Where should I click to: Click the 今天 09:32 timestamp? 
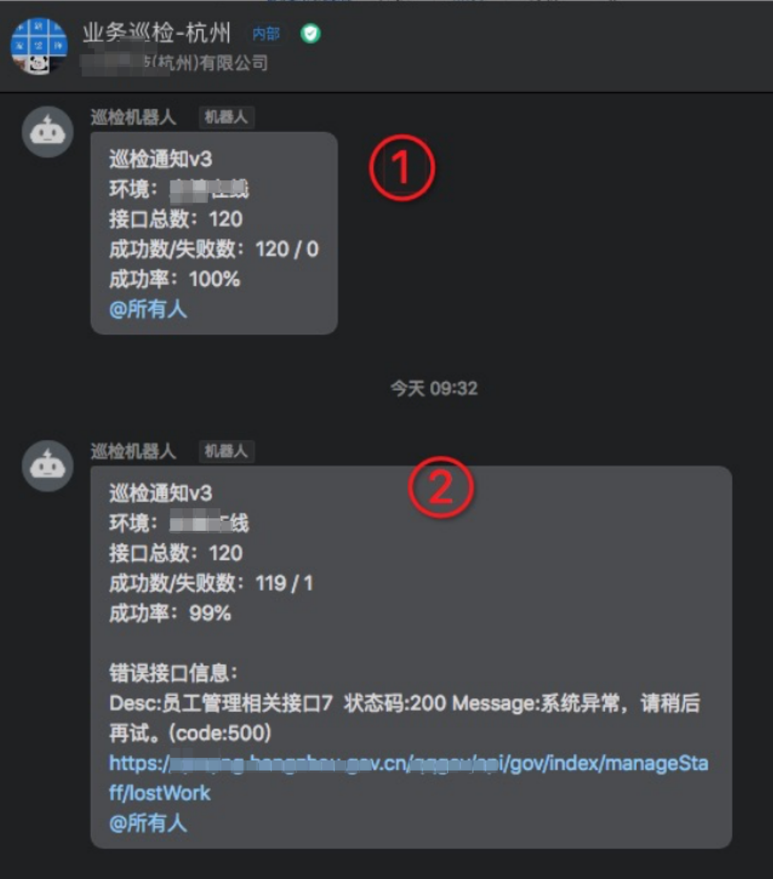[x=434, y=388]
